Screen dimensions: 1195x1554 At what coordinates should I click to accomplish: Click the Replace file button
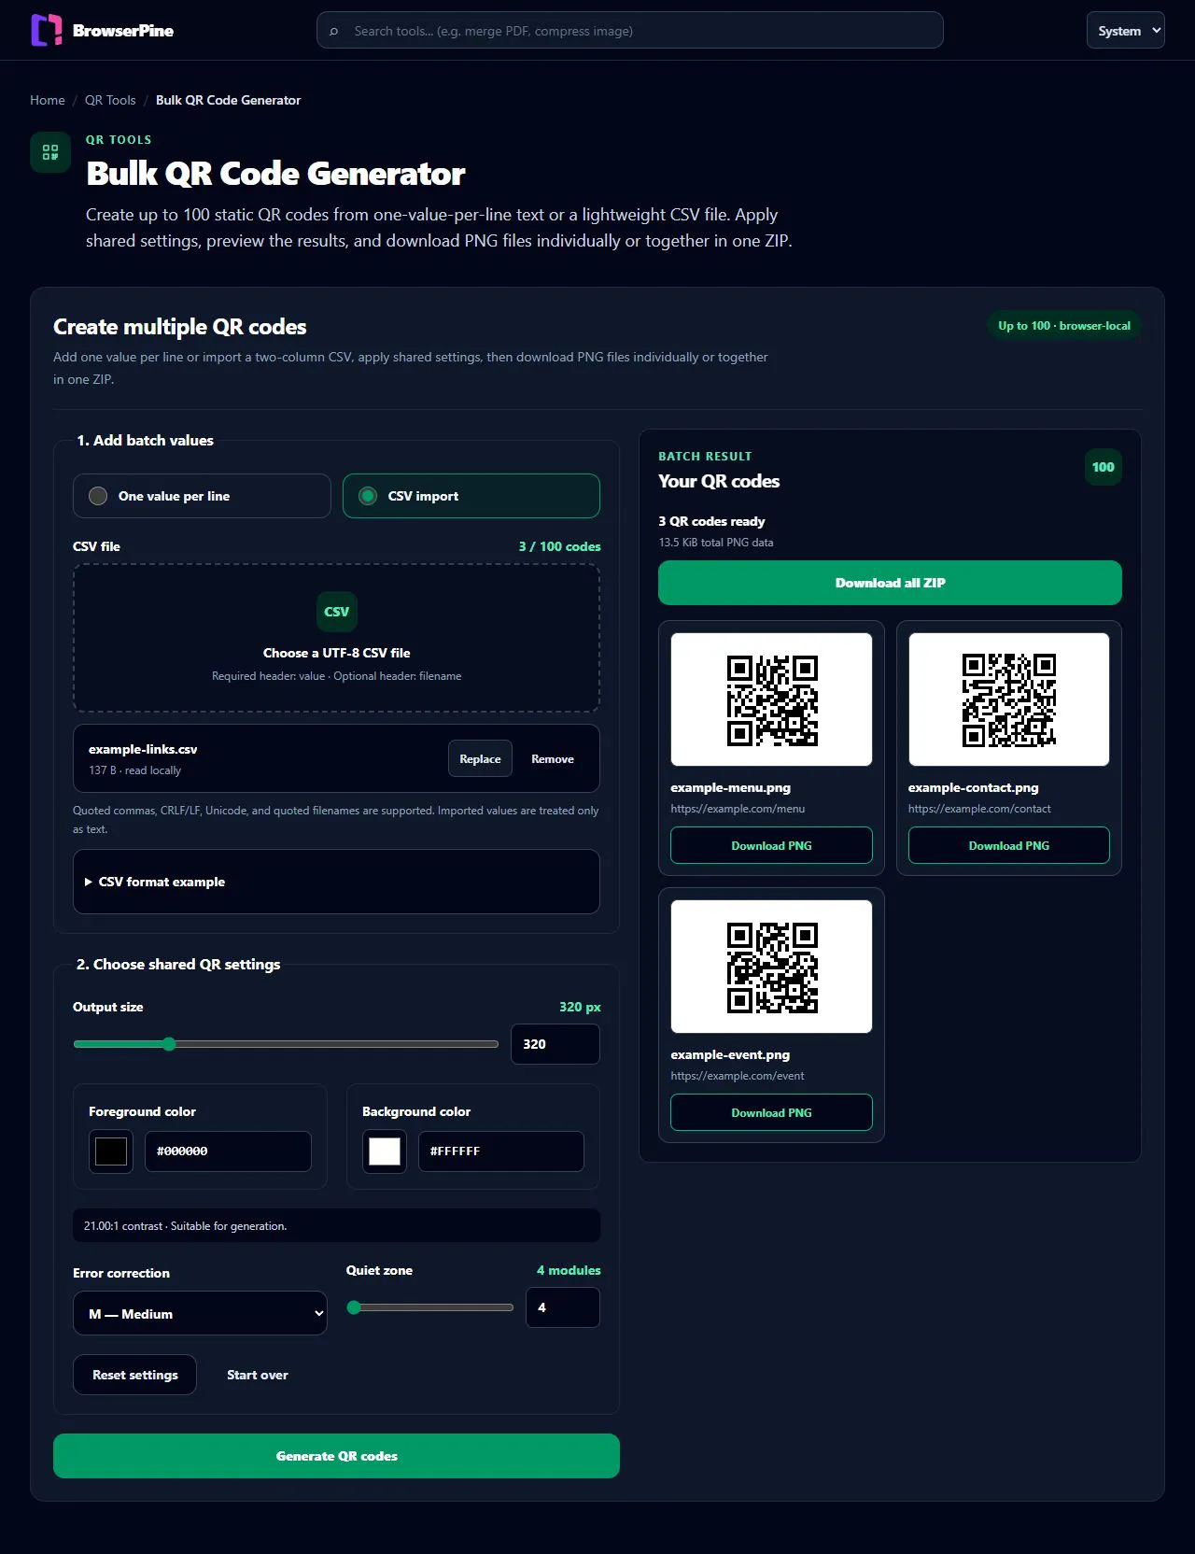[480, 759]
